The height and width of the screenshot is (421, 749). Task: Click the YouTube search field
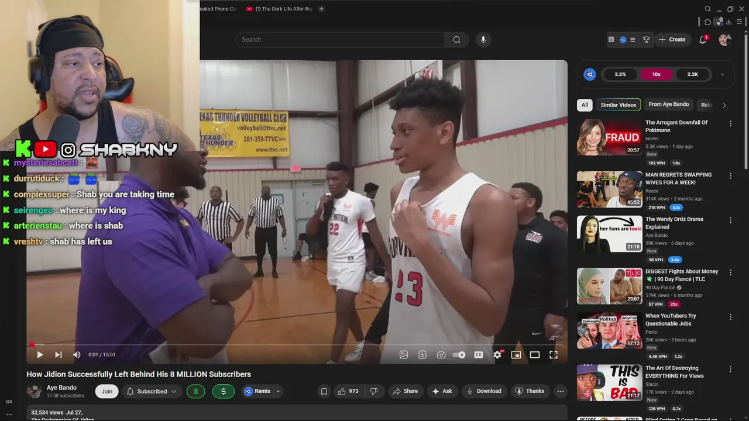(x=340, y=39)
